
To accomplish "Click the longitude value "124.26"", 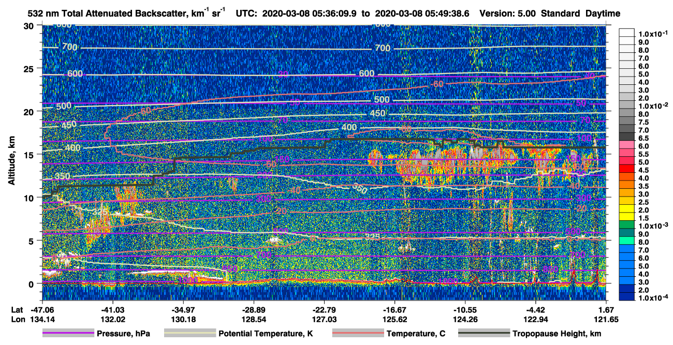I will coord(465,320).
